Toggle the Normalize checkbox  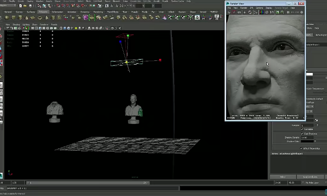click(x=302, y=129)
